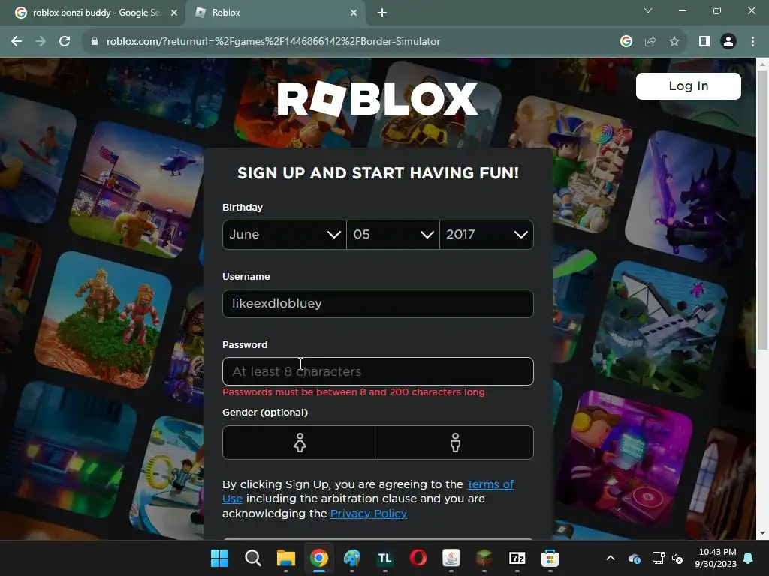This screenshot has height=576, width=769.
Task: Open the Chrome three-dot menu
Action: pos(752,42)
